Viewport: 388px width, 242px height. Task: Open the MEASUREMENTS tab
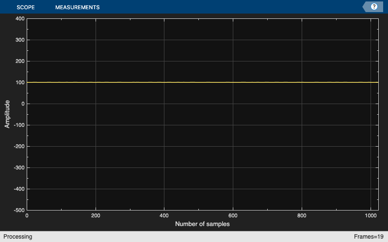[78, 7]
